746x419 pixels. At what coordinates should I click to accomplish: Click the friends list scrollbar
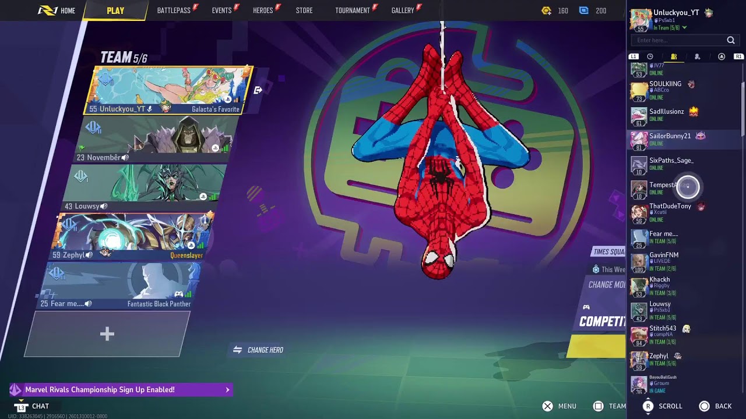pos(743,109)
